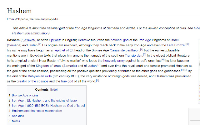Follow the 'national god' link

(119, 40)
